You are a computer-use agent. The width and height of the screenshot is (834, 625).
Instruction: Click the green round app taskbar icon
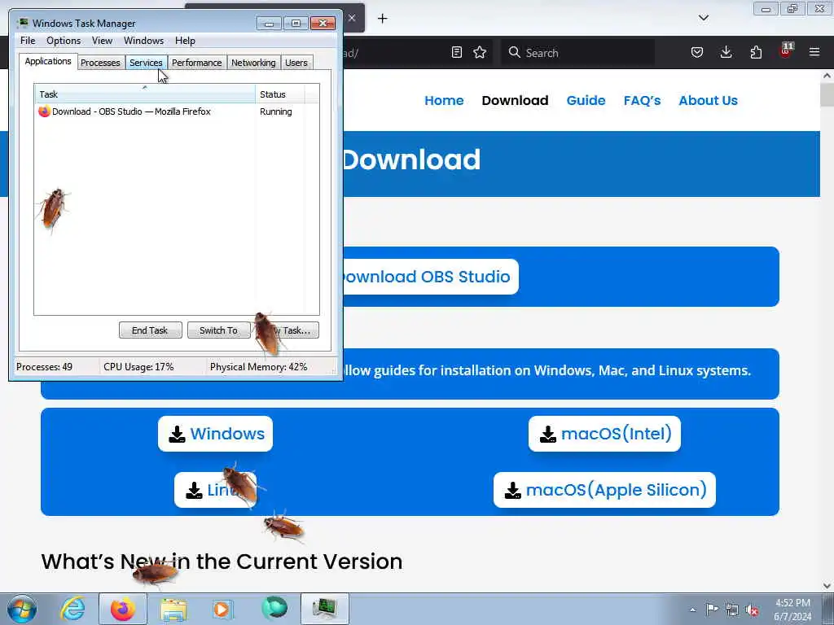point(274,608)
